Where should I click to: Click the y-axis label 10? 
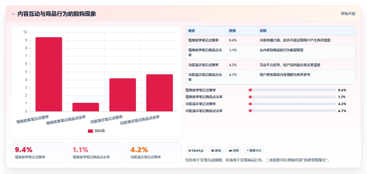coord(25,32)
